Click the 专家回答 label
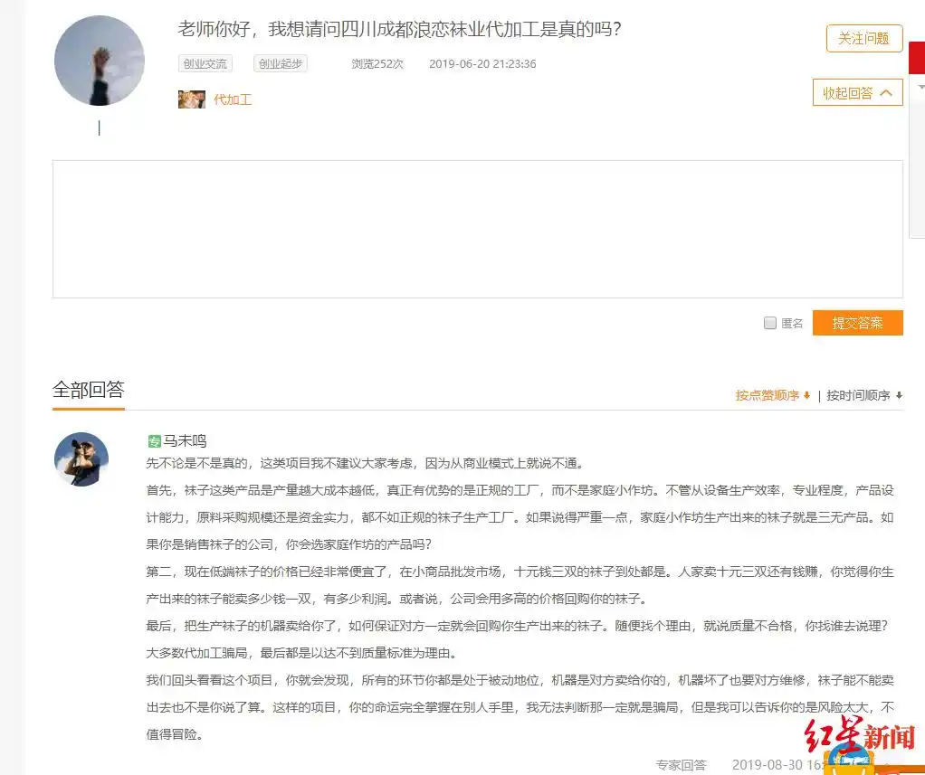Image resolution: width=925 pixels, height=775 pixels. (681, 765)
